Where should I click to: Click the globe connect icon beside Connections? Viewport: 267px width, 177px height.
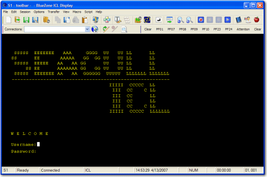(95, 29)
